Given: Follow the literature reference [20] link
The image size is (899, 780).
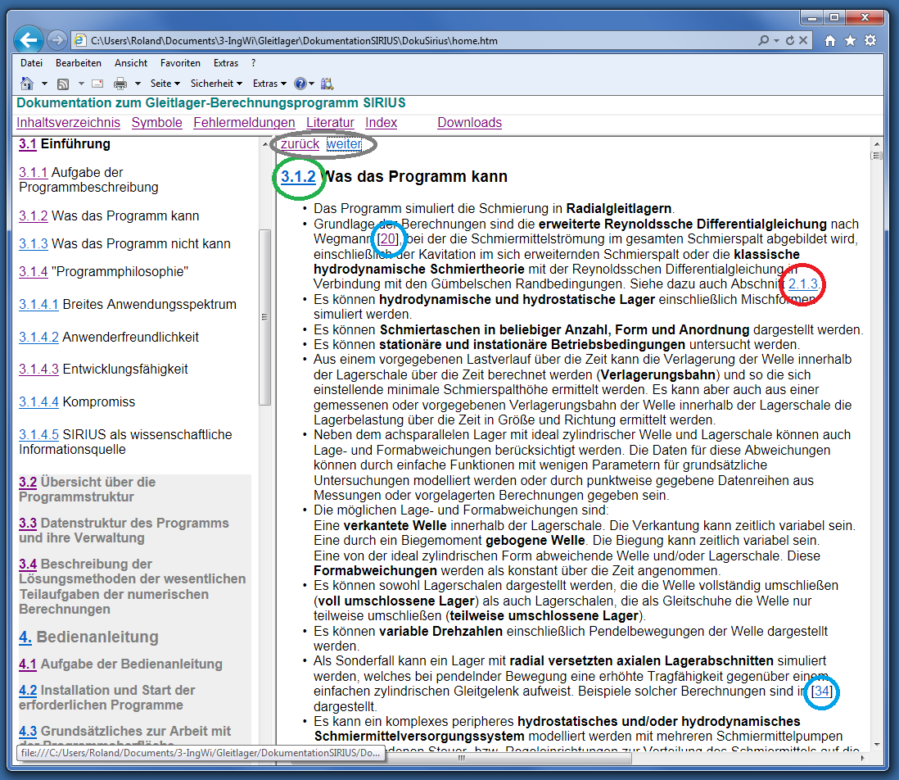Looking at the screenshot, I should click(x=388, y=239).
